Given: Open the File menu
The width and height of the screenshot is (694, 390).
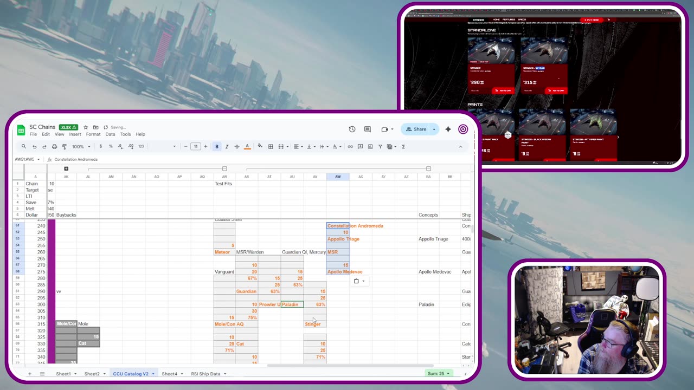Looking at the screenshot, I should (x=33, y=134).
